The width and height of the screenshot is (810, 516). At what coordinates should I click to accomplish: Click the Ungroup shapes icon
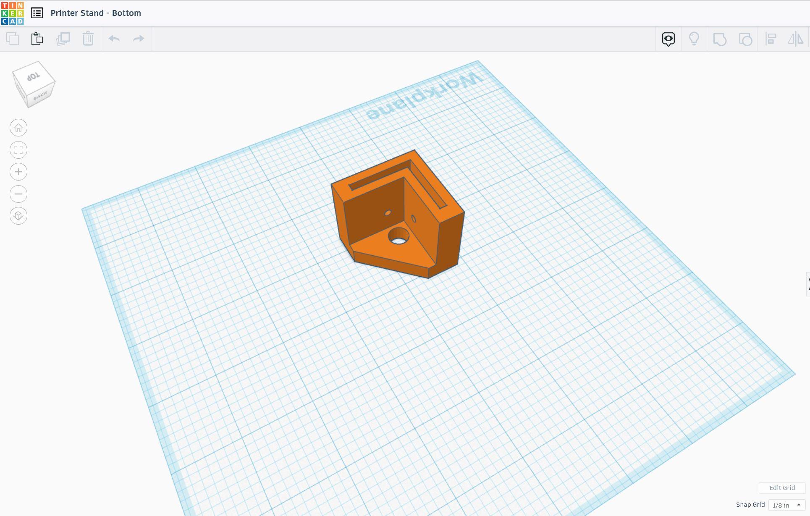point(745,39)
